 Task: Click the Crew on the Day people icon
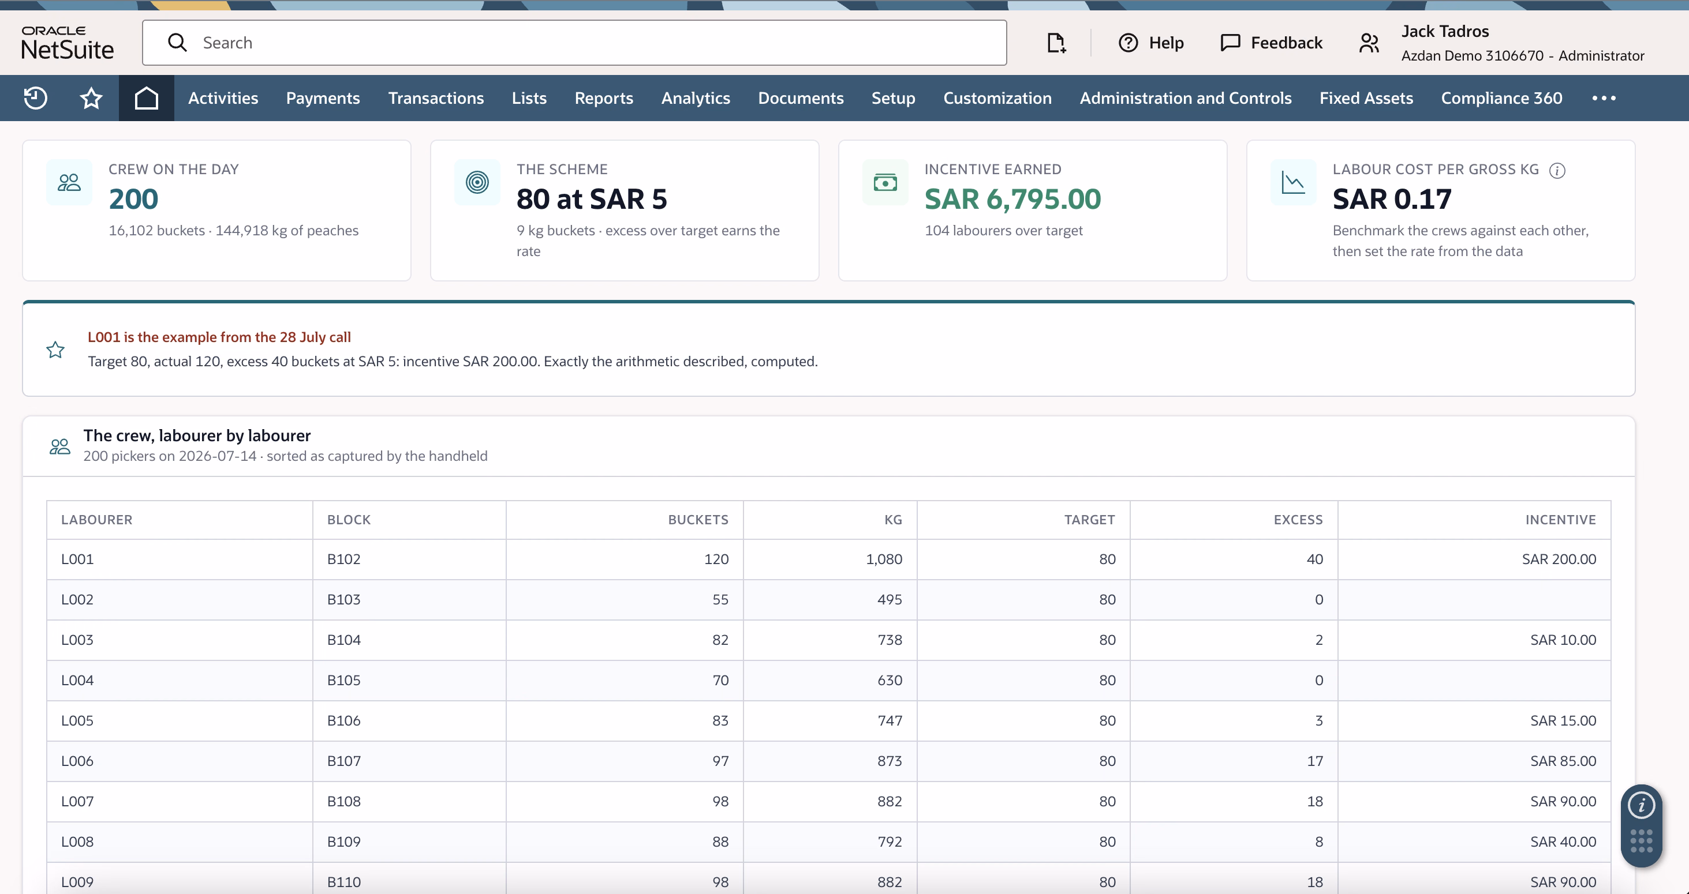pos(69,182)
